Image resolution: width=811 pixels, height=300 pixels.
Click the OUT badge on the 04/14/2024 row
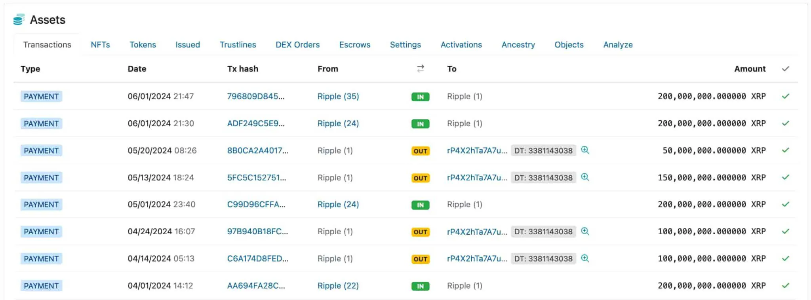pyautogui.click(x=420, y=259)
